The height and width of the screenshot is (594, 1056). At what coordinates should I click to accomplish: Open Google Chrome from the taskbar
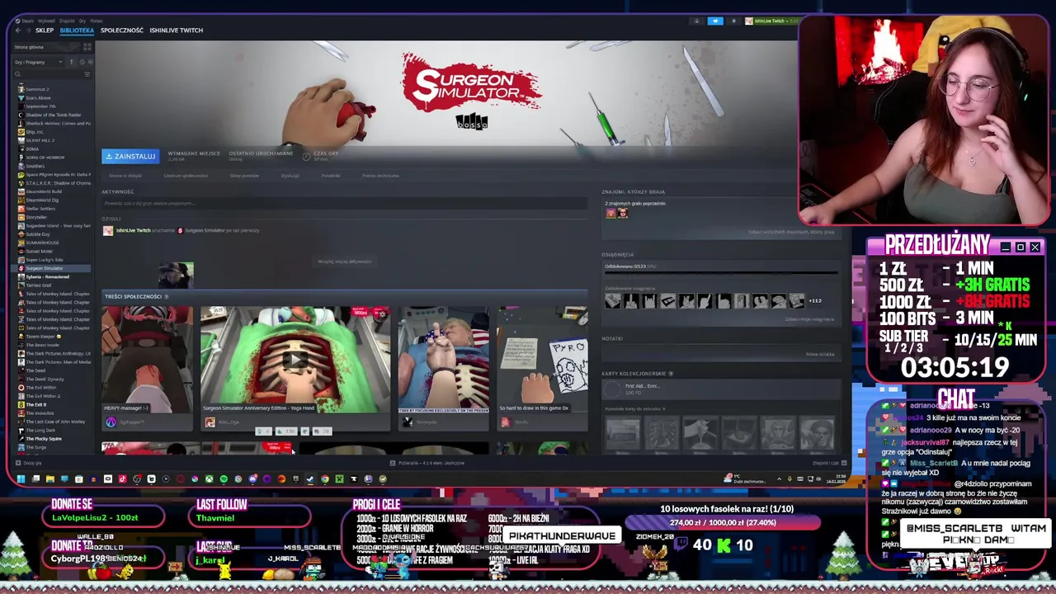325,478
